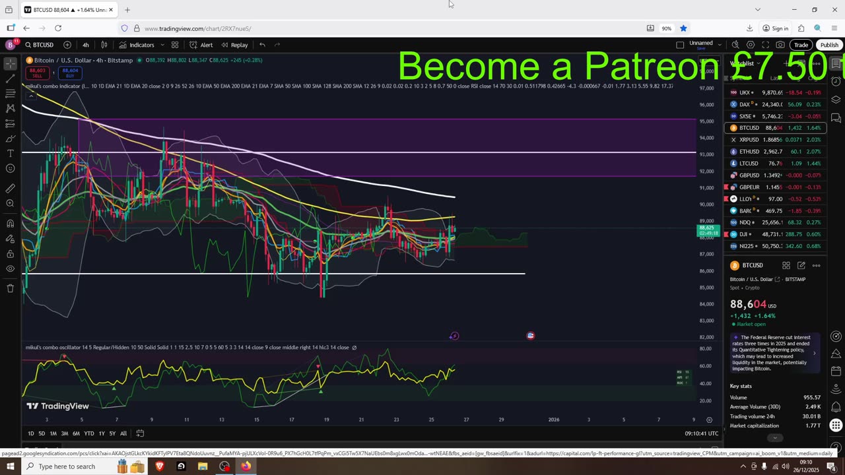Open the Alerts panel clock icon

tap(836, 82)
